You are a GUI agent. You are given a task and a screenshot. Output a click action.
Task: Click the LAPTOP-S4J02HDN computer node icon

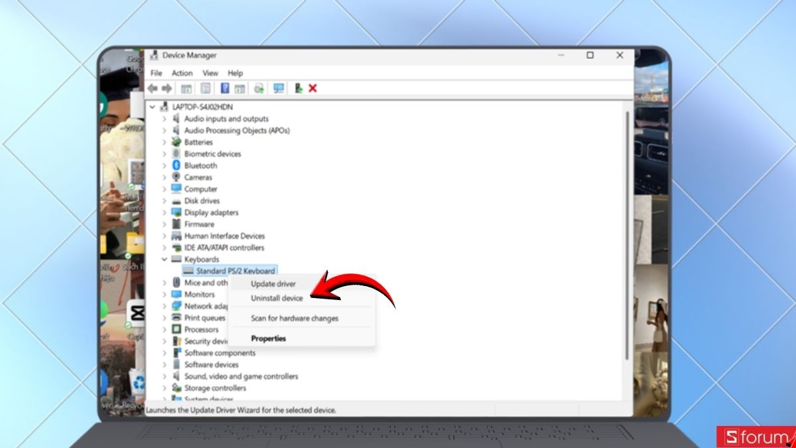pos(165,107)
